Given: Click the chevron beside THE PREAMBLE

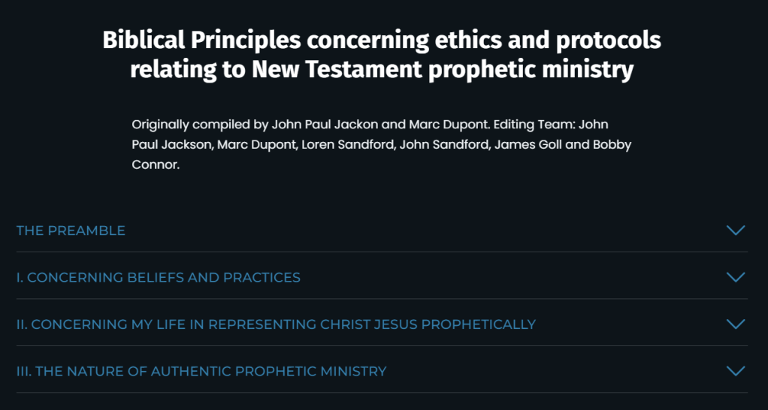Looking at the screenshot, I should pos(736,231).
